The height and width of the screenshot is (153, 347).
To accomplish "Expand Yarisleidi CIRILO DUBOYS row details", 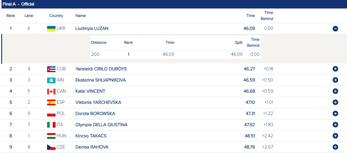I will coord(335,69).
